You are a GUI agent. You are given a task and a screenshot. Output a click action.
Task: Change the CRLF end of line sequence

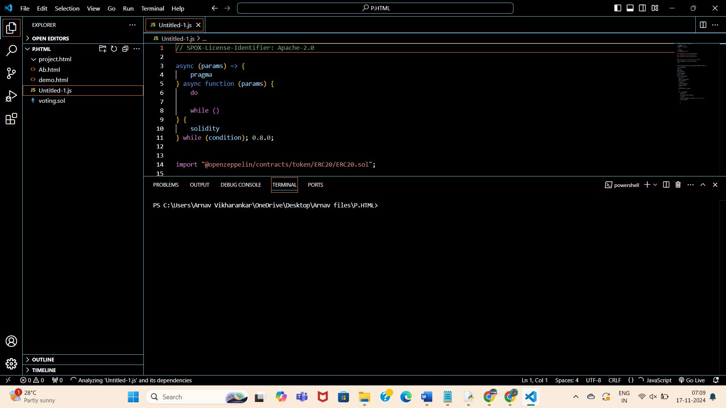614,380
